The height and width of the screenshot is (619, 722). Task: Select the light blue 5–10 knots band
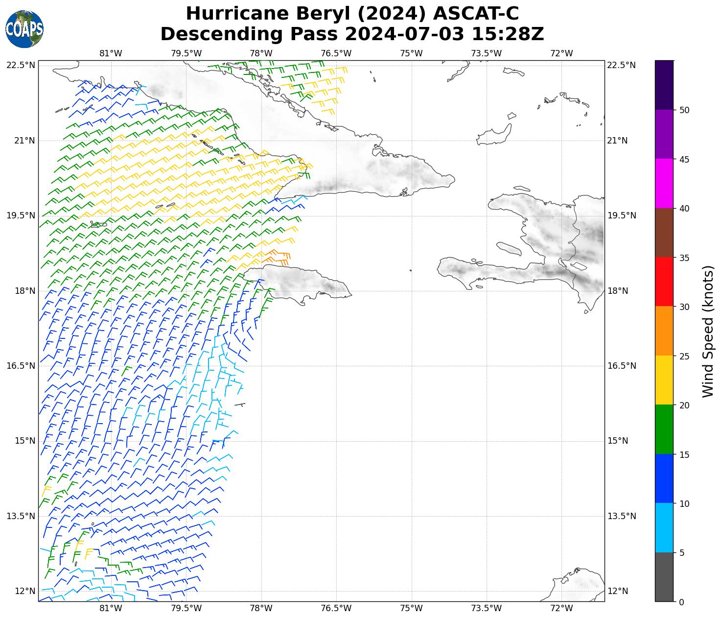(664, 528)
